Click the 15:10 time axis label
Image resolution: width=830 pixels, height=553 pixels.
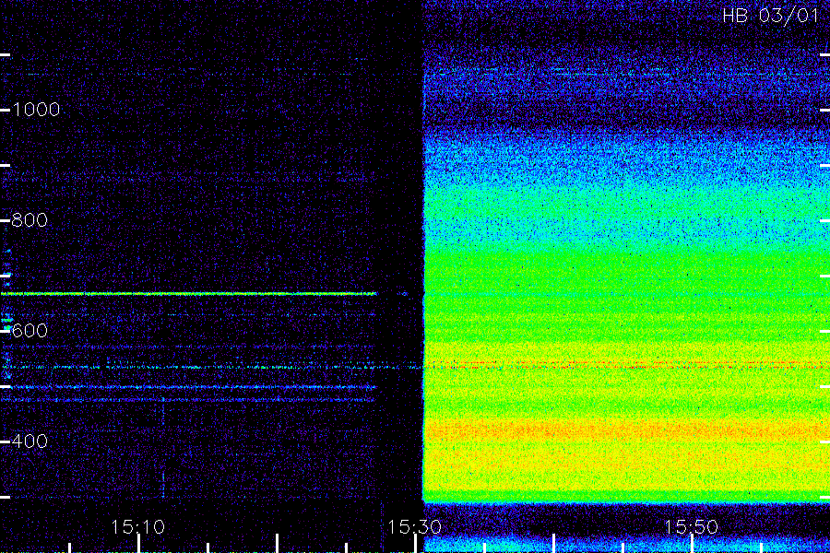pyautogui.click(x=138, y=527)
